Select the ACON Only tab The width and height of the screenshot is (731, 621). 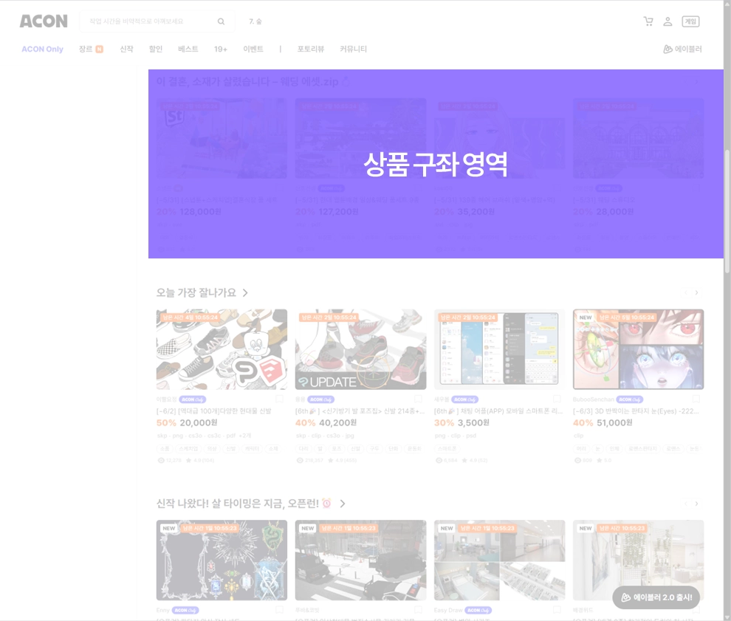42,49
